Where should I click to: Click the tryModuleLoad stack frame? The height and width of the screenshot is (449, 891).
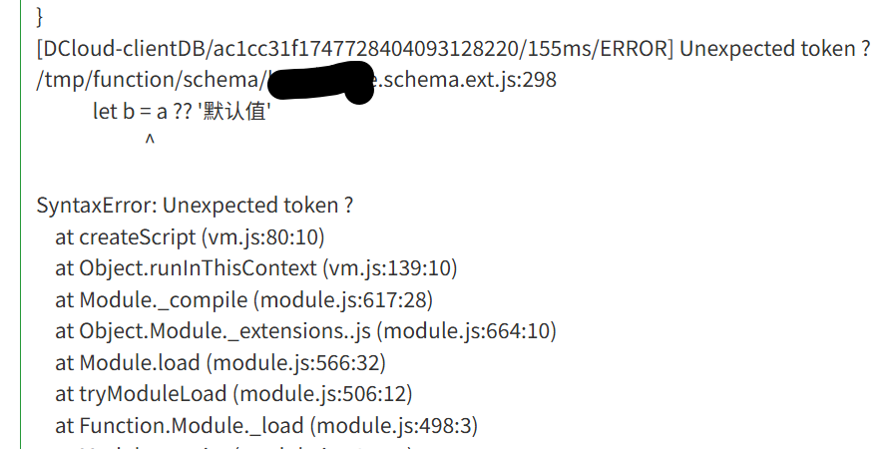(x=233, y=394)
